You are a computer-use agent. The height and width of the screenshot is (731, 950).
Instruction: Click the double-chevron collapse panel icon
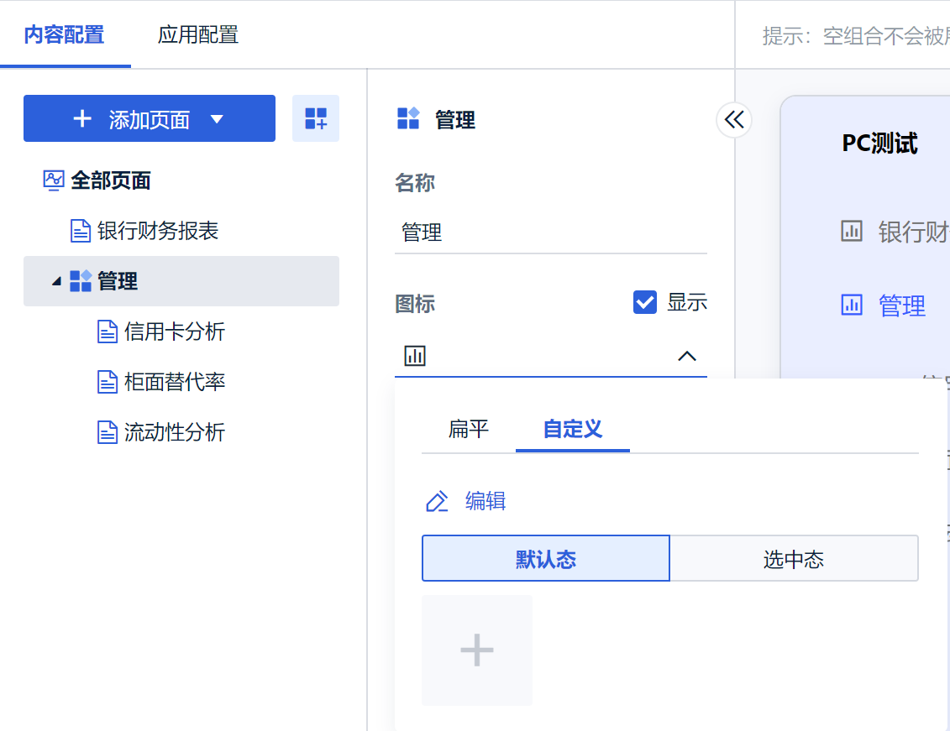tap(734, 120)
